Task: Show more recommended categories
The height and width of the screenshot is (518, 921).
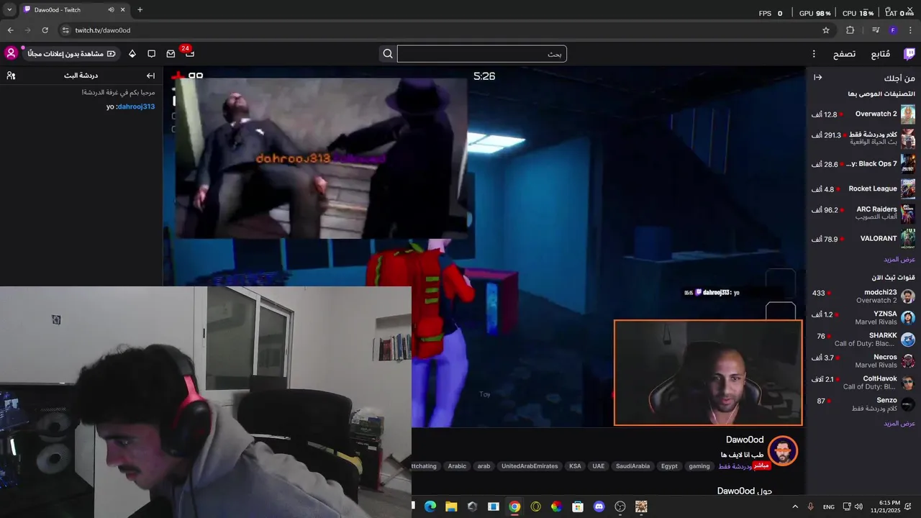Action: (899, 259)
